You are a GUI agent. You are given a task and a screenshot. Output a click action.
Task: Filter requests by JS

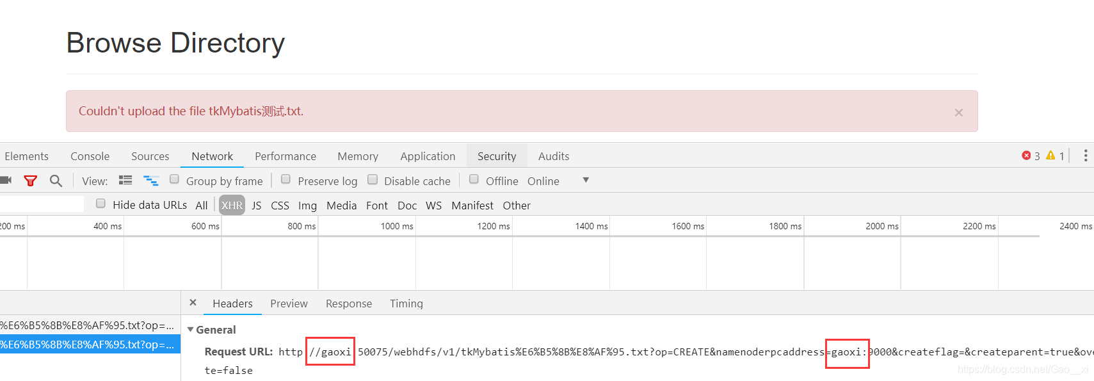pos(257,206)
